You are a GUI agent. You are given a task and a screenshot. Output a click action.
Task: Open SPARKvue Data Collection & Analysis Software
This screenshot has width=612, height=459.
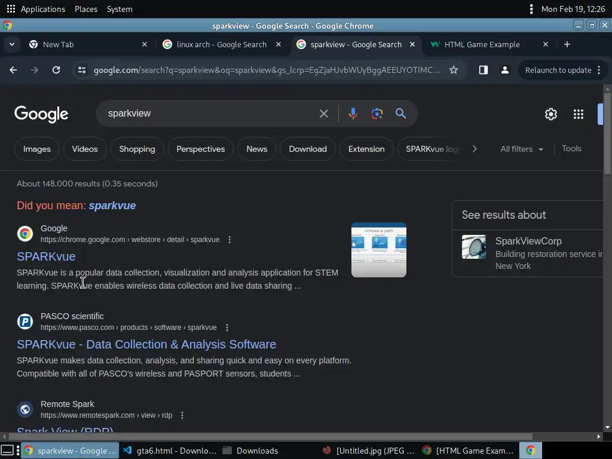pyautogui.click(x=146, y=344)
